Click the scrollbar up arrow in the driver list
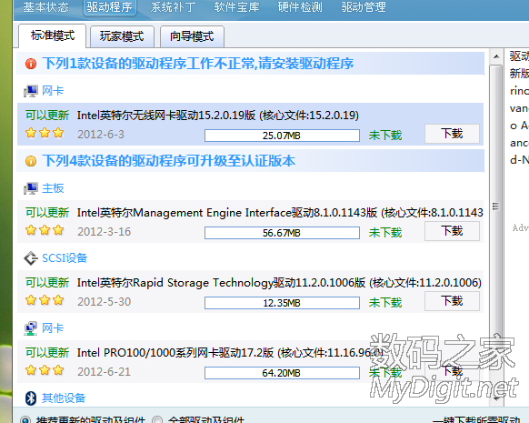This screenshot has height=423, width=529. tap(496, 56)
